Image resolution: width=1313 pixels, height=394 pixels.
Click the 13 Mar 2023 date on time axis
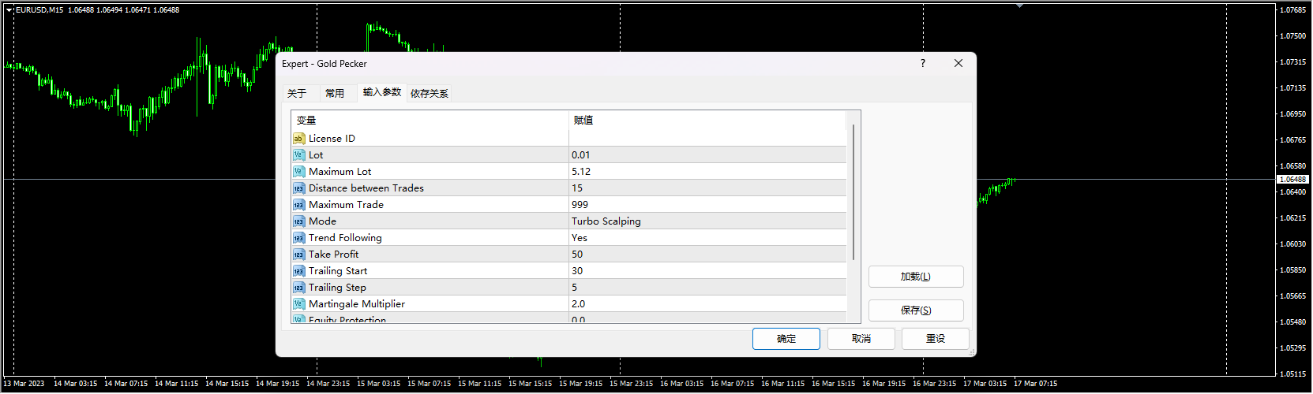[x=24, y=384]
